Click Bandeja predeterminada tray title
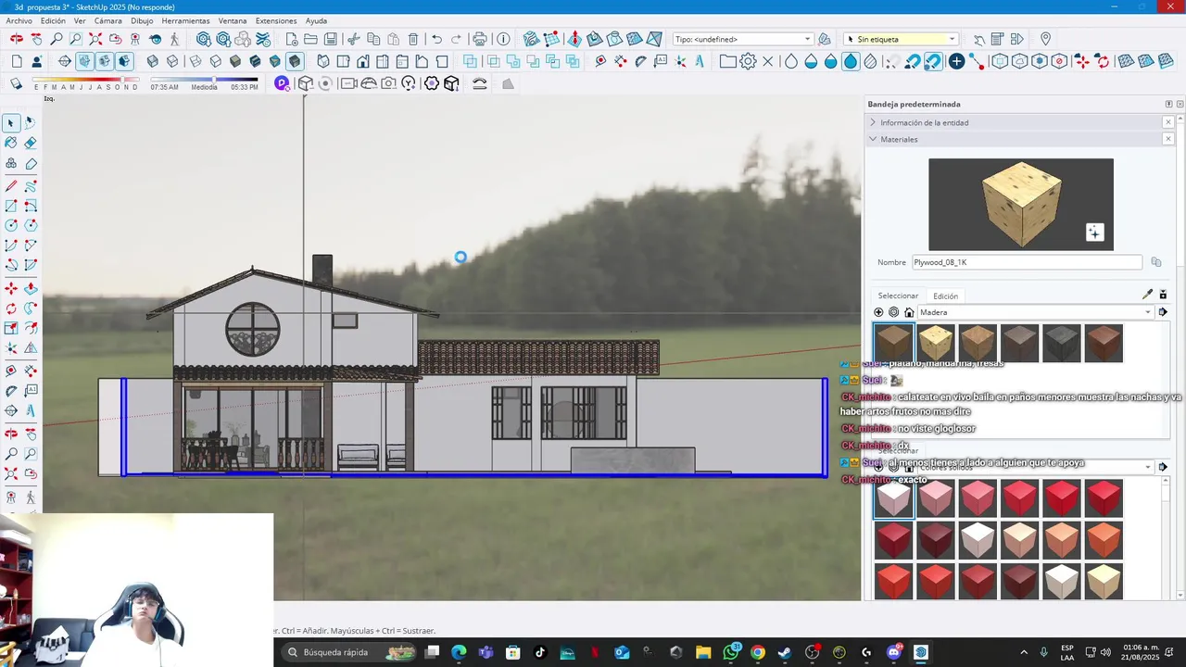 (x=915, y=104)
